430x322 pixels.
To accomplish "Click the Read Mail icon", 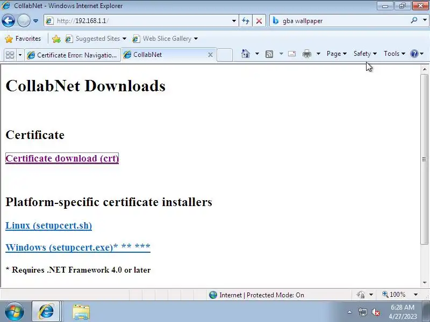I will point(292,54).
